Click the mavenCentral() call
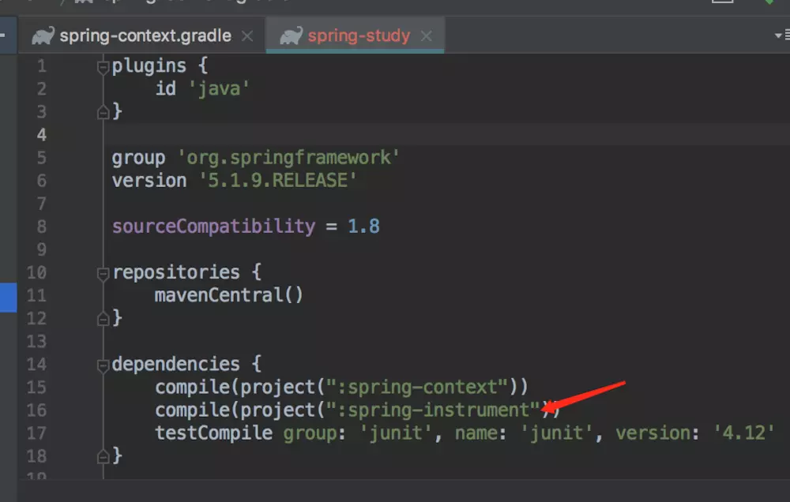 point(229,295)
